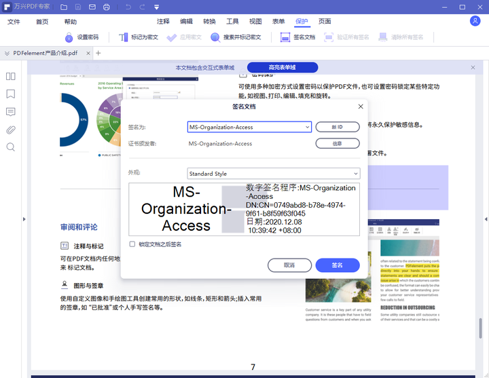Click 应用密文 checkmark tool
Image resolution: width=489 pixels, height=378 pixels.
184,37
